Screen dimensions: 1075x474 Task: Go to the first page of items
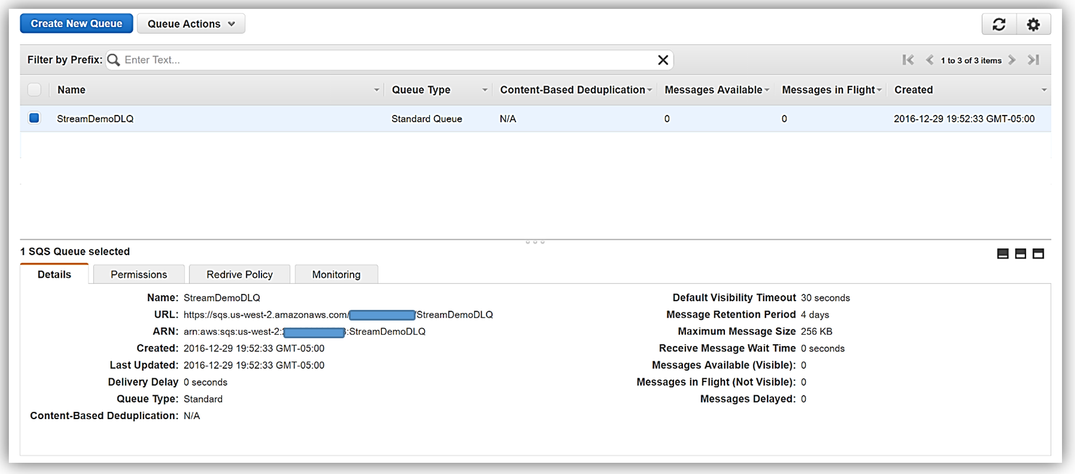click(x=908, y=60)
